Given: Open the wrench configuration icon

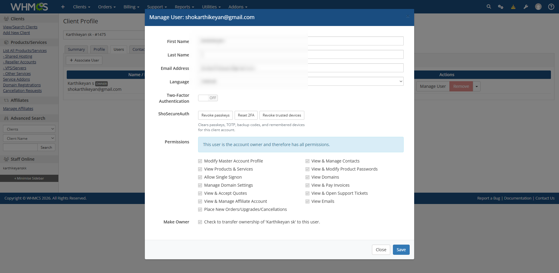Looking at the screenshot, I should (526, 7).
